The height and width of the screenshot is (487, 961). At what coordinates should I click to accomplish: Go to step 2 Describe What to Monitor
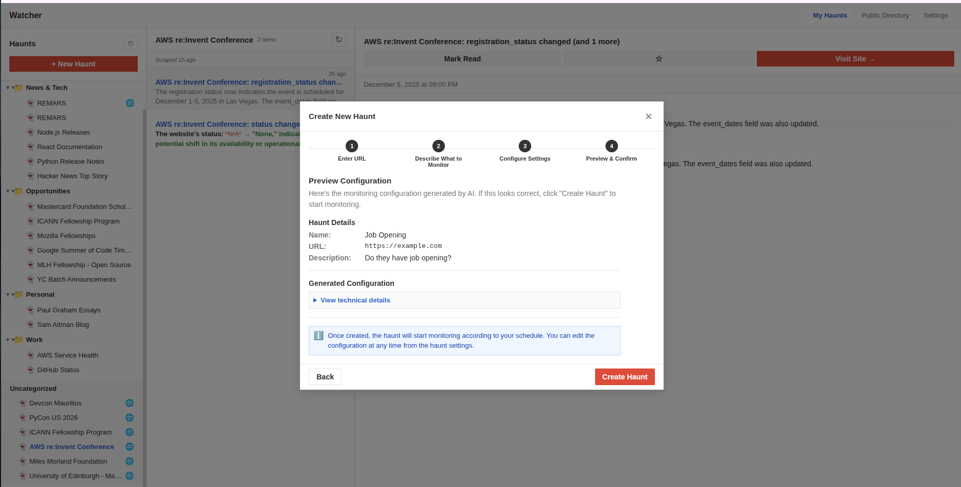click(438, 153)
